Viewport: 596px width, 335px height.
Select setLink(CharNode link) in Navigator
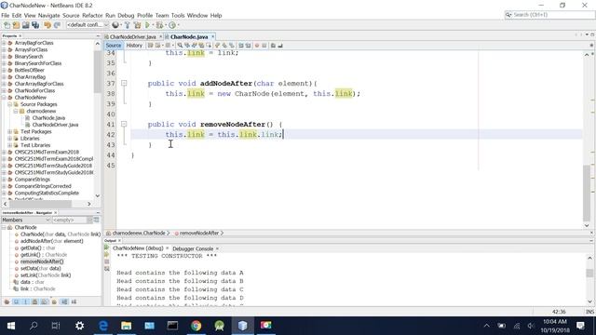[x=46, y=275]
